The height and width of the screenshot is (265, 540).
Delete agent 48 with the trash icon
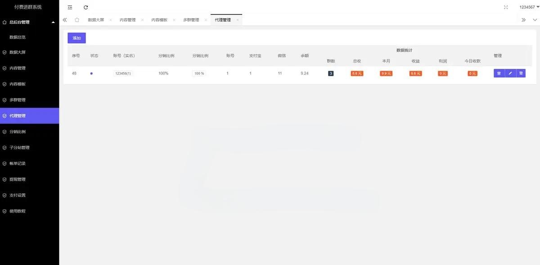[499, 73]
